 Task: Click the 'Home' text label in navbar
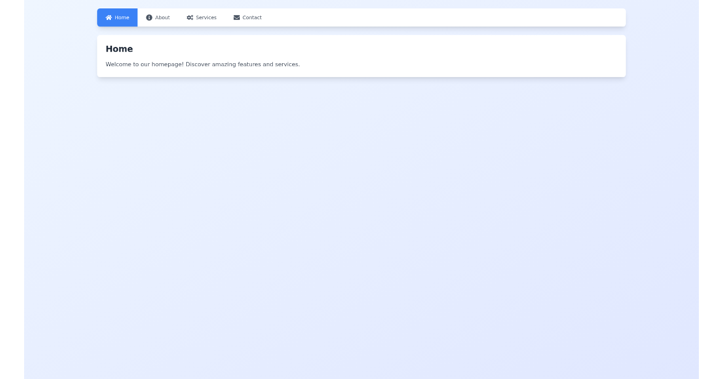point(122,17)
